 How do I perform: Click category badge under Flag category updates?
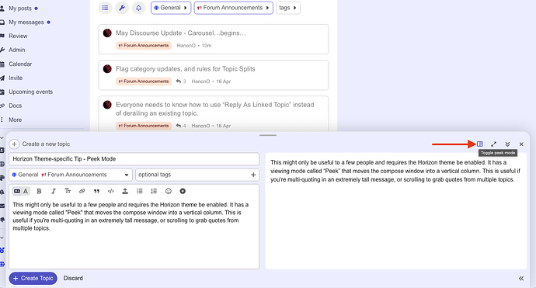[x=144, y=82]
